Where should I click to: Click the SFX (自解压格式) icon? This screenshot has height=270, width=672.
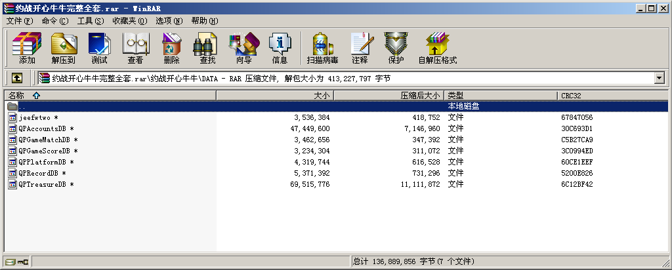[x=437, y=47]
